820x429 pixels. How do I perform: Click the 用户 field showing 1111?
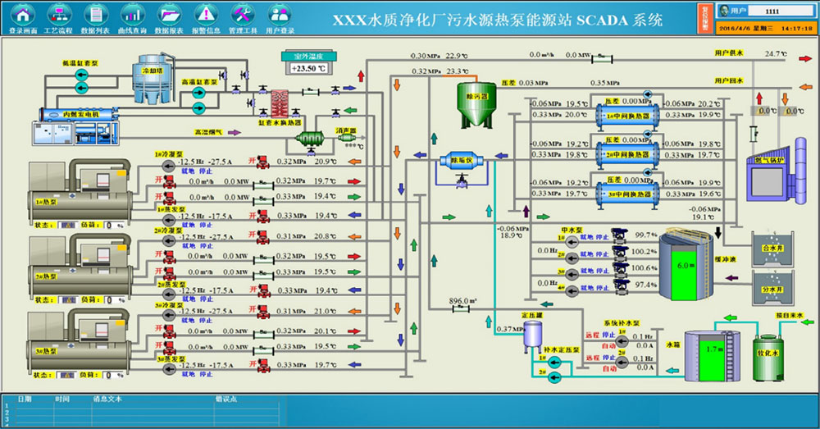tap(780, 11)
